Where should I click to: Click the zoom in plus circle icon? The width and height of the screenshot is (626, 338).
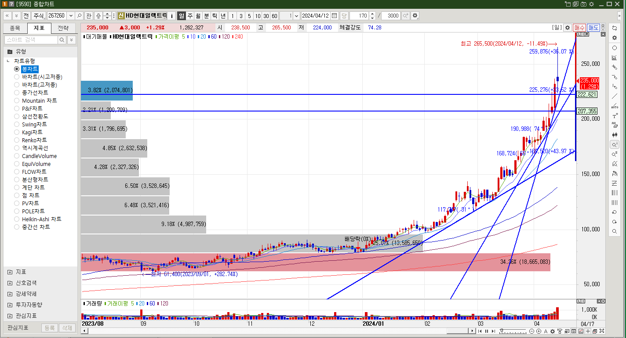pos(539,331)
